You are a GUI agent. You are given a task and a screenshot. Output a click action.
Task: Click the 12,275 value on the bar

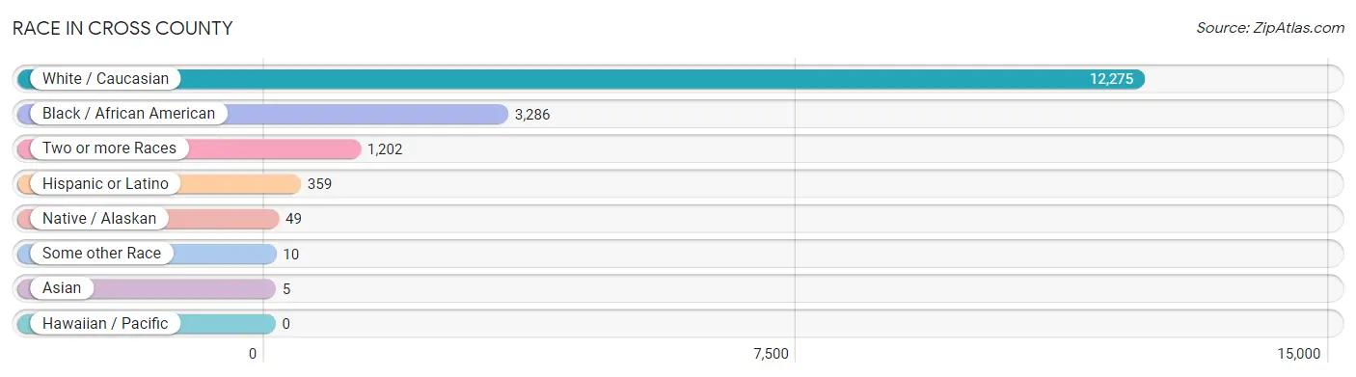click(x=1111, y=79)
